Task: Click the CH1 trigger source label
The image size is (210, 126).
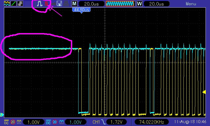Action: point(96,122)
